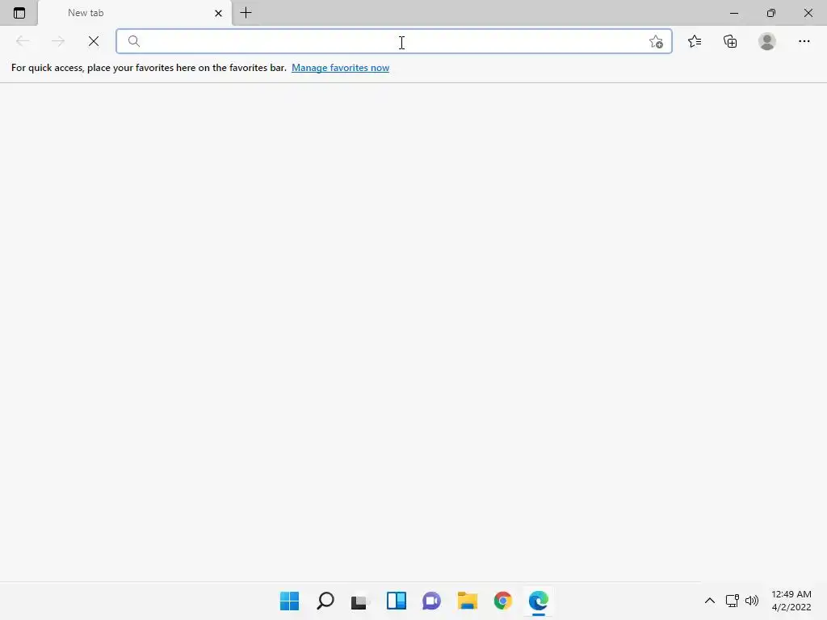Image resolution: width=827 pixels, height=620 pixels.
Task: Open Settings and more menu
Action: click(x=804, y=41)
